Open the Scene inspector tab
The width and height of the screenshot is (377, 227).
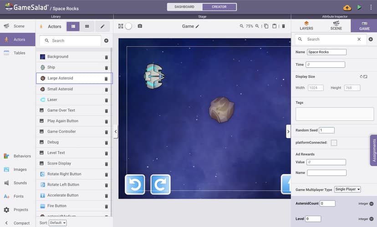pyautogui.click(x=336, y=25)
